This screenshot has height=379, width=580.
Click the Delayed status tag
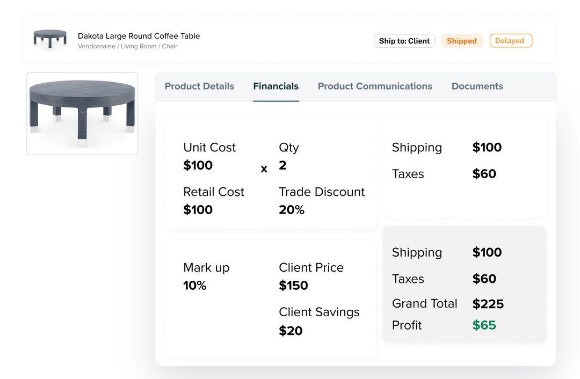510,41
